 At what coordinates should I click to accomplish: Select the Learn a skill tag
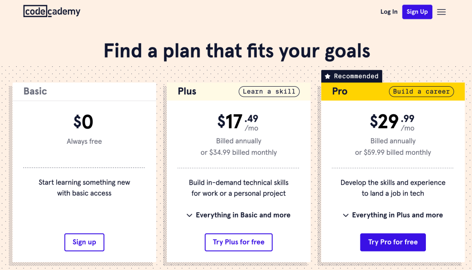[269, 92]
